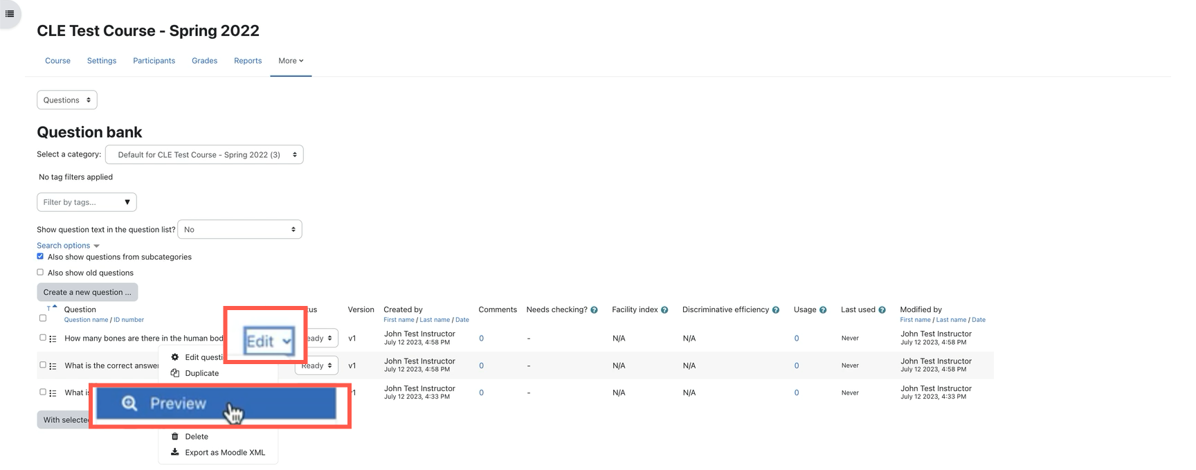Select checkbox for 'How many bones' question

click(x=43, y=338)
